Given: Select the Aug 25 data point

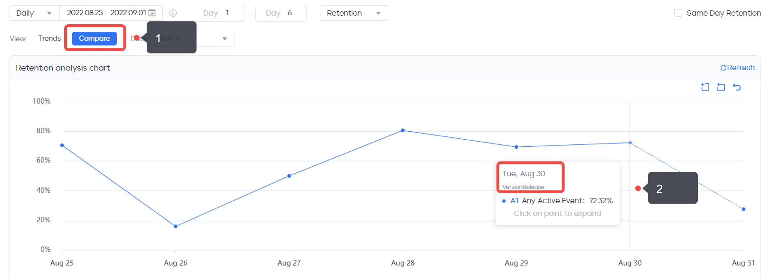Looking at the screenshot, I should (x=62, y=145).
